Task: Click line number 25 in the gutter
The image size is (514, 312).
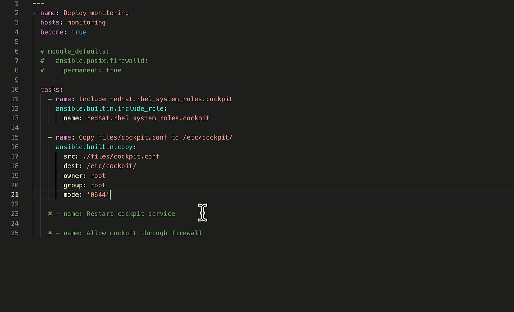Action: 15,233
